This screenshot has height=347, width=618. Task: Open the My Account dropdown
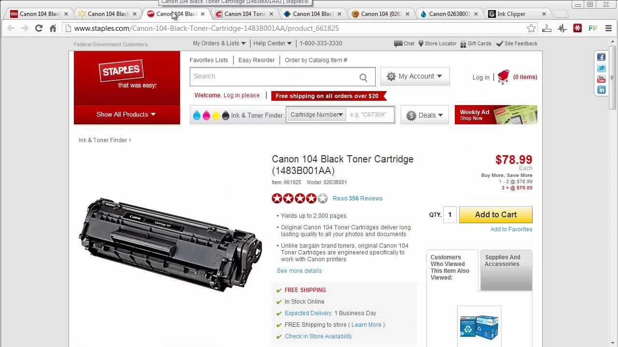tap(415, 76)
